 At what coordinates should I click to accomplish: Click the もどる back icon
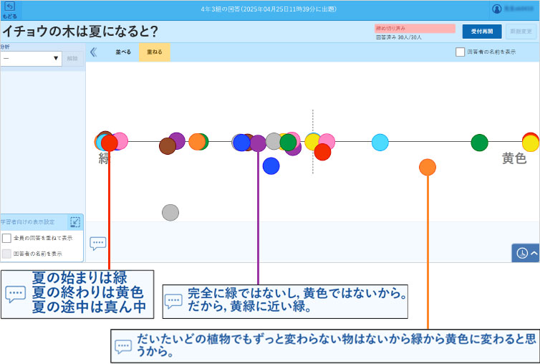coord(9,9)
